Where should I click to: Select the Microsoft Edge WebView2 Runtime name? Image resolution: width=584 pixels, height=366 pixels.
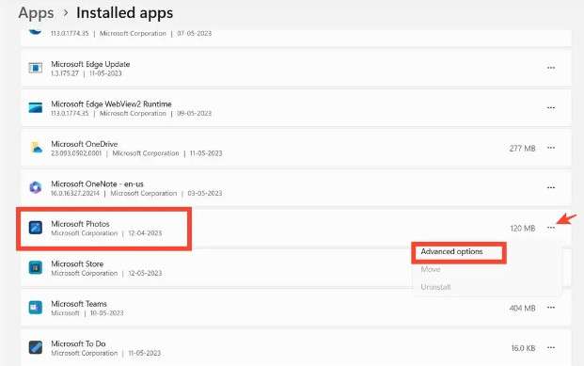[x=111, y=104]
